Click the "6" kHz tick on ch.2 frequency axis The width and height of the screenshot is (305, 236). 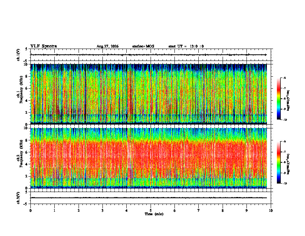[27, 152]
